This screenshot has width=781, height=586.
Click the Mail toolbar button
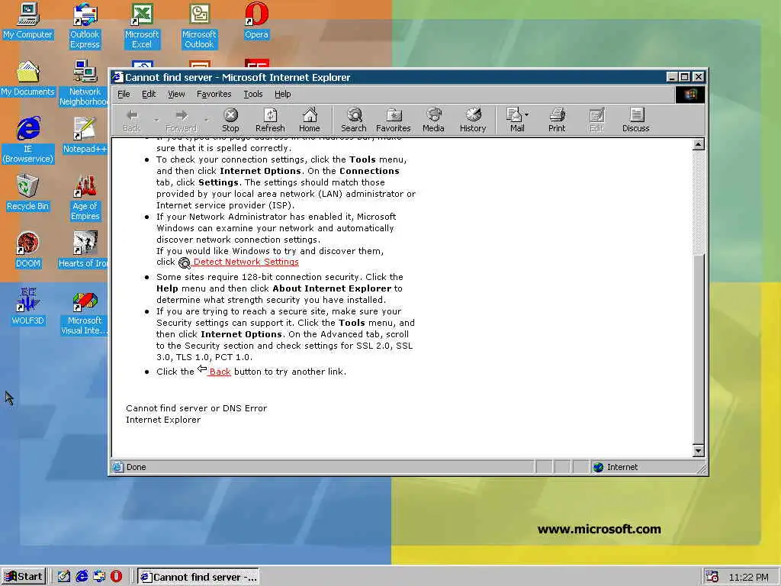[x=515, y=120]
